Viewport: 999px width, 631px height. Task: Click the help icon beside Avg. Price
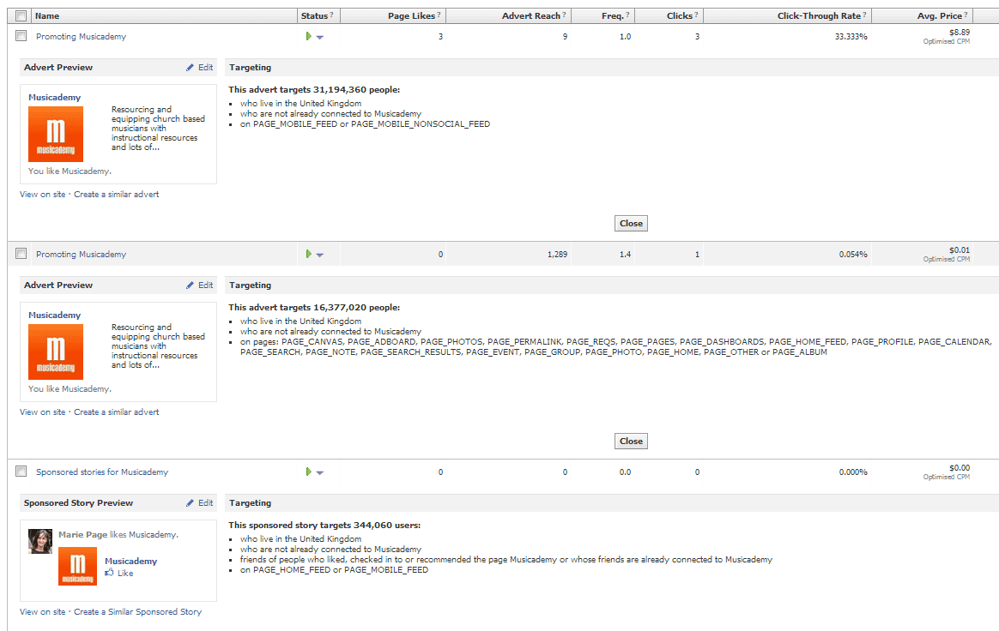click(966, 15)
